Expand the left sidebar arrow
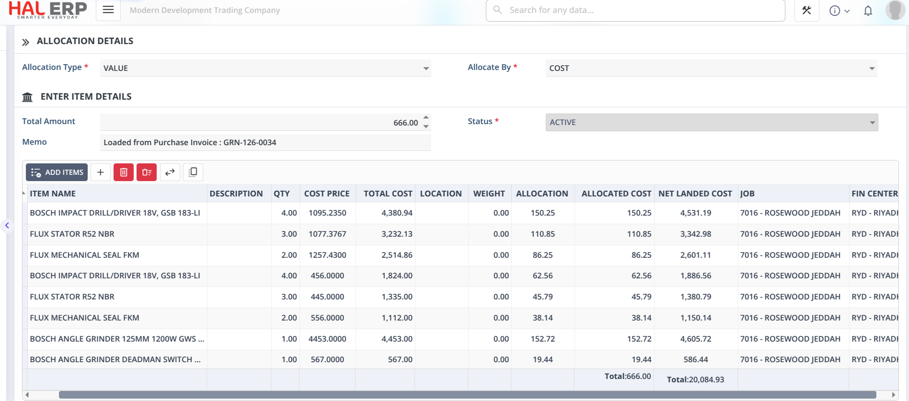Viewport: 909px width, 401px height. [7, 225]
